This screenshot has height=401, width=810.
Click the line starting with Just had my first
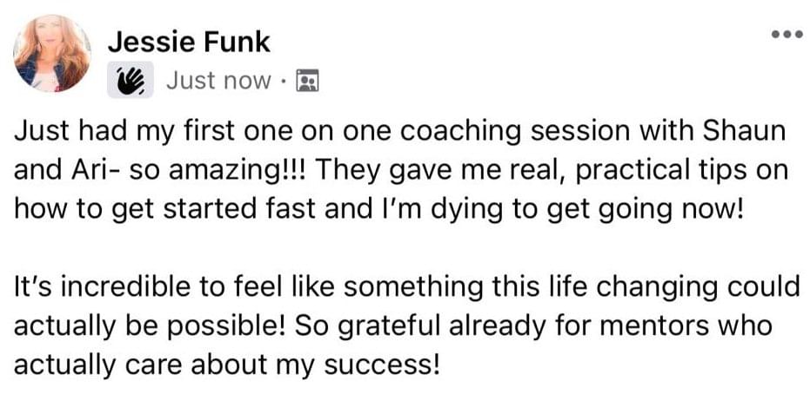tap(399, 133)
